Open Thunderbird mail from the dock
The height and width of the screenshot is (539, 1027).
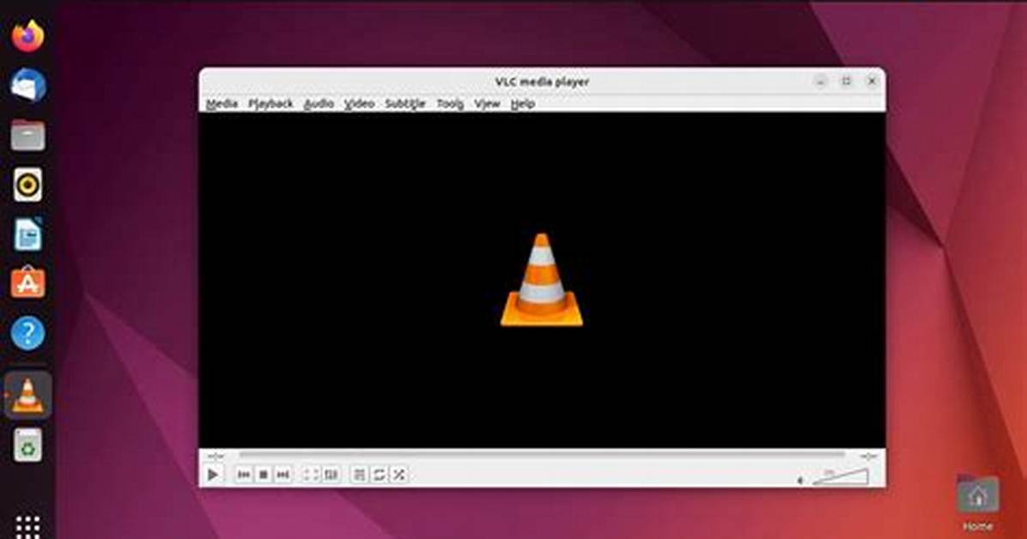coord(28,85)
